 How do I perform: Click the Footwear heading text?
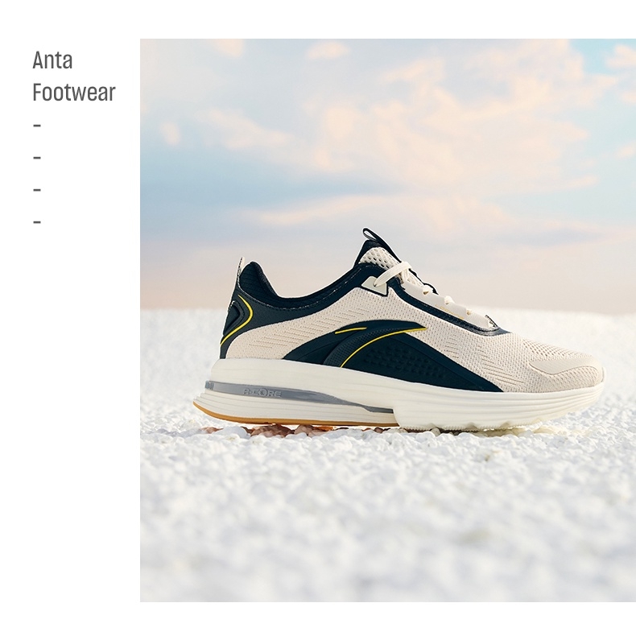[74, 93]
